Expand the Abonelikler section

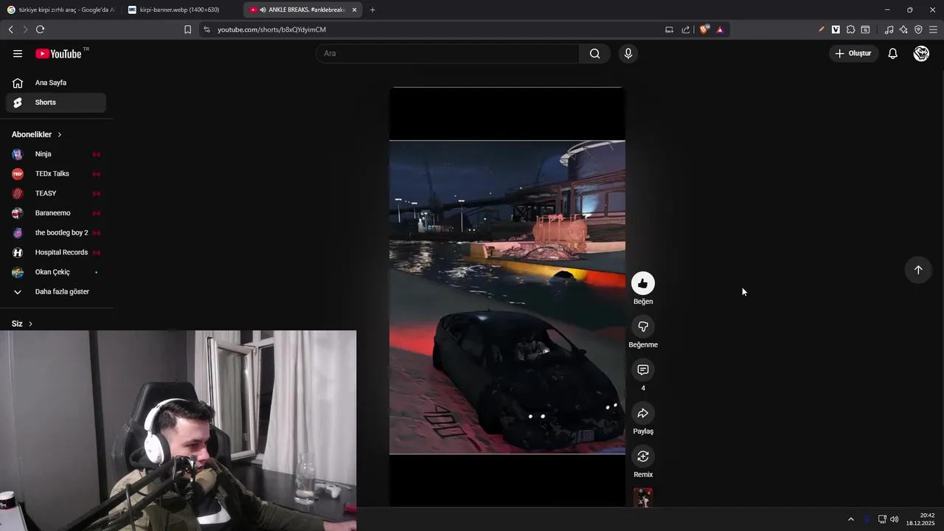pyautogui.click(x=37, y=134)
